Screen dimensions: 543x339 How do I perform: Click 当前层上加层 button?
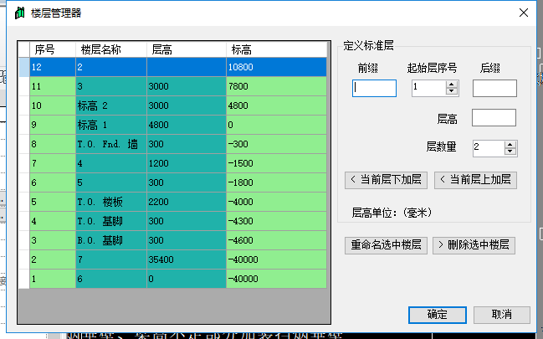point(475,180)
